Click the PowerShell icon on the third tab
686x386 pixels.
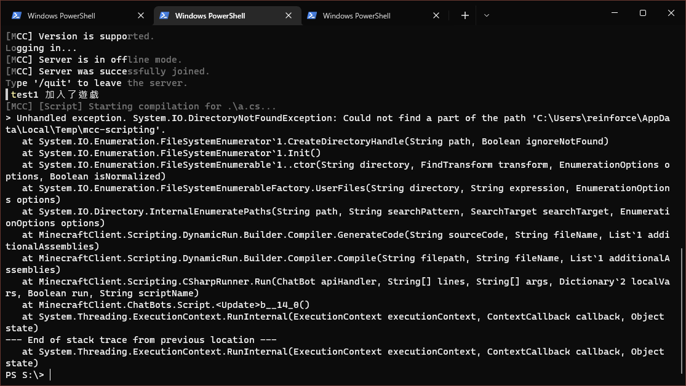coord(312,15)
